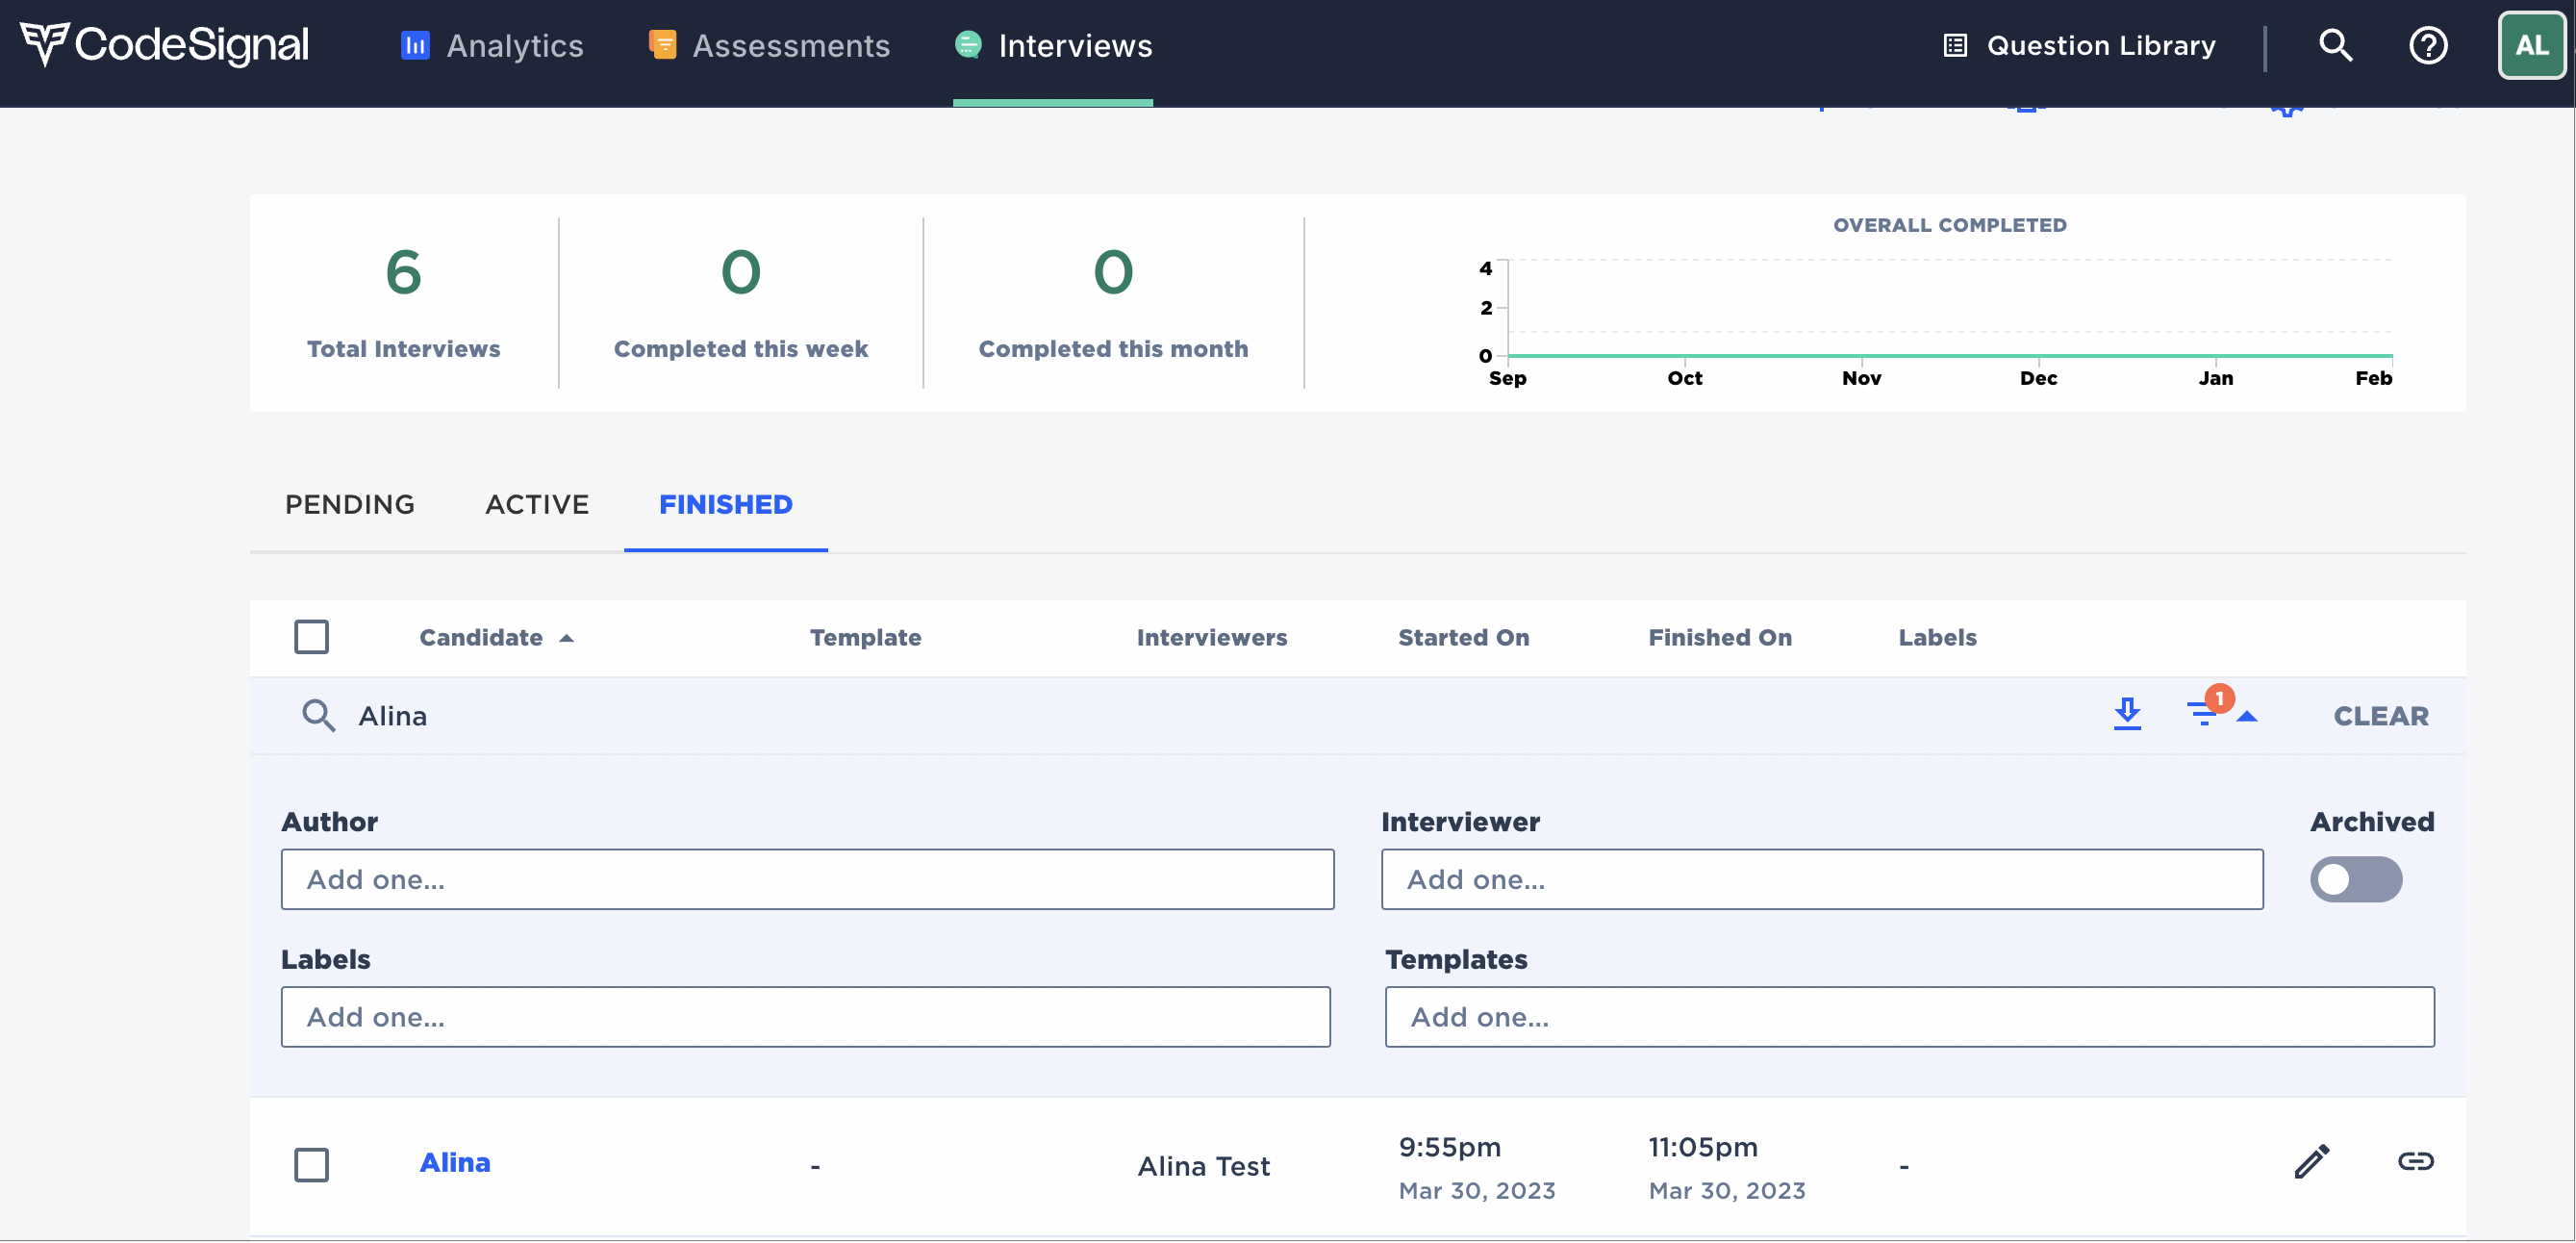
Task: Toggle the Archived switch
Action: 2356,880
